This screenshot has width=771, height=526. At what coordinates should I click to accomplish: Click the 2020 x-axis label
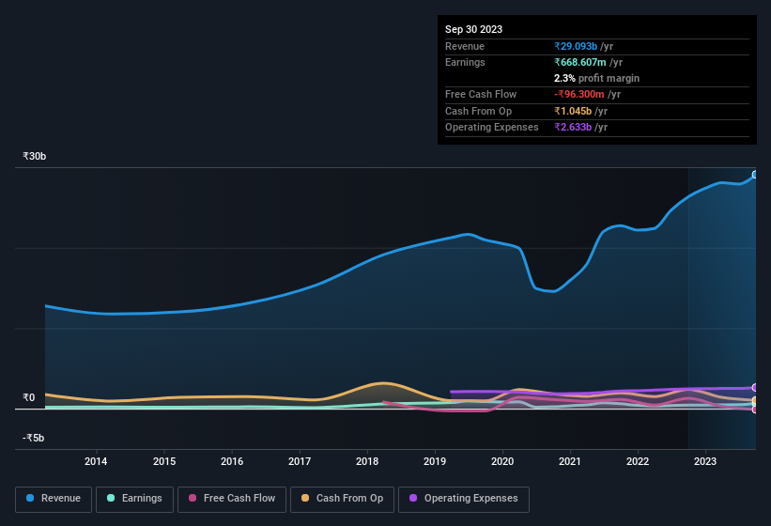(502, 461)
